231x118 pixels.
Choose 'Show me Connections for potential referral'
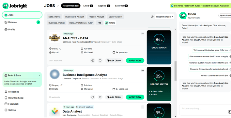click(x=210, y=69)
